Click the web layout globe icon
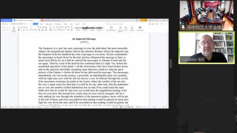The width and height of the screenshot is (237, 133). pyautogui.click(x=129, y=107)
